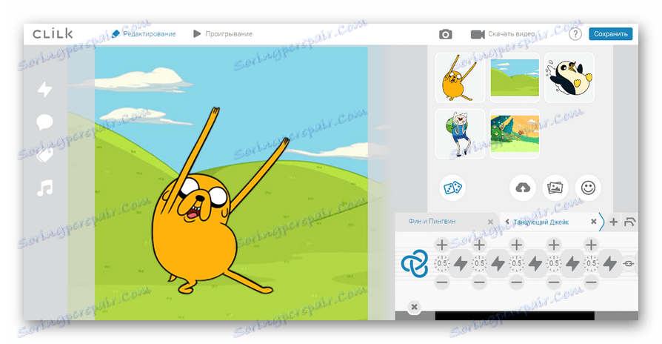The width and height of the screenshot is (662, 344).
Task: Increase fourth frame duration with plus
Action: coord(554,245)
